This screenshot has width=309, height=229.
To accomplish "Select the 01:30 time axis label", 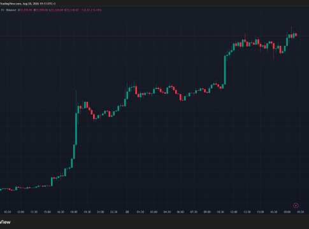I will [x=140, y=212].
